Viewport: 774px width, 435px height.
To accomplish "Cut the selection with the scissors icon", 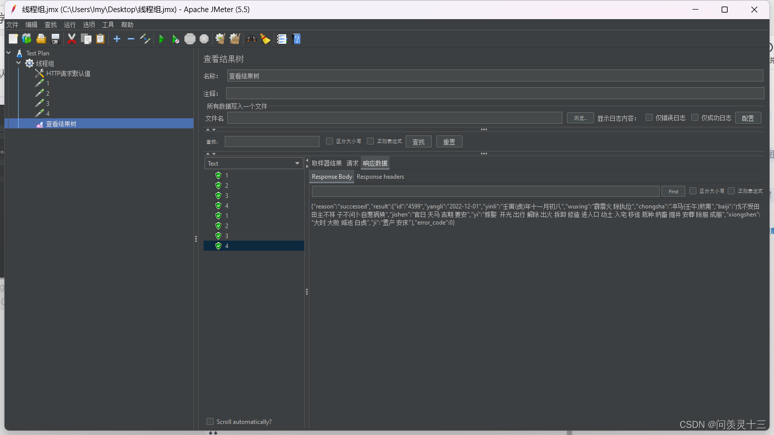I will [x=72, y=39].
